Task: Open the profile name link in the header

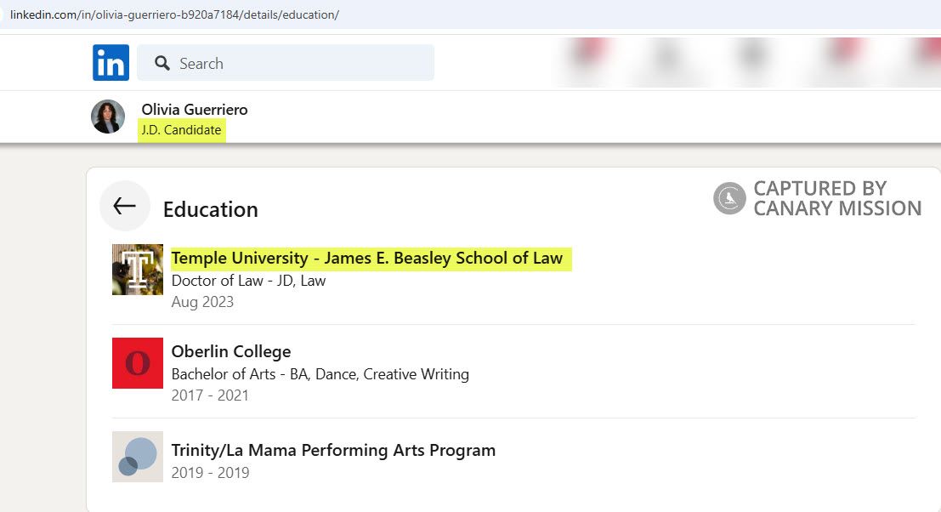Action: (x=195, y=109)
